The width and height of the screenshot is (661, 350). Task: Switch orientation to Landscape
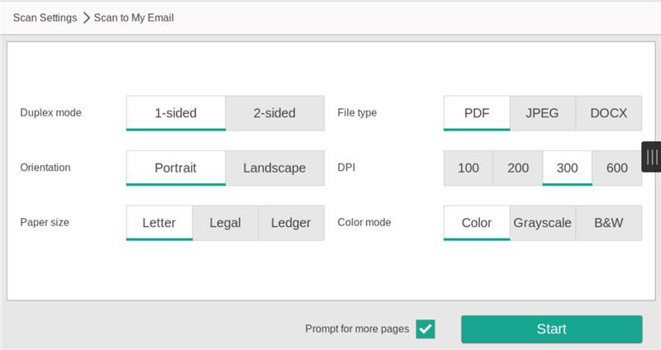click(x=274, y=168)
